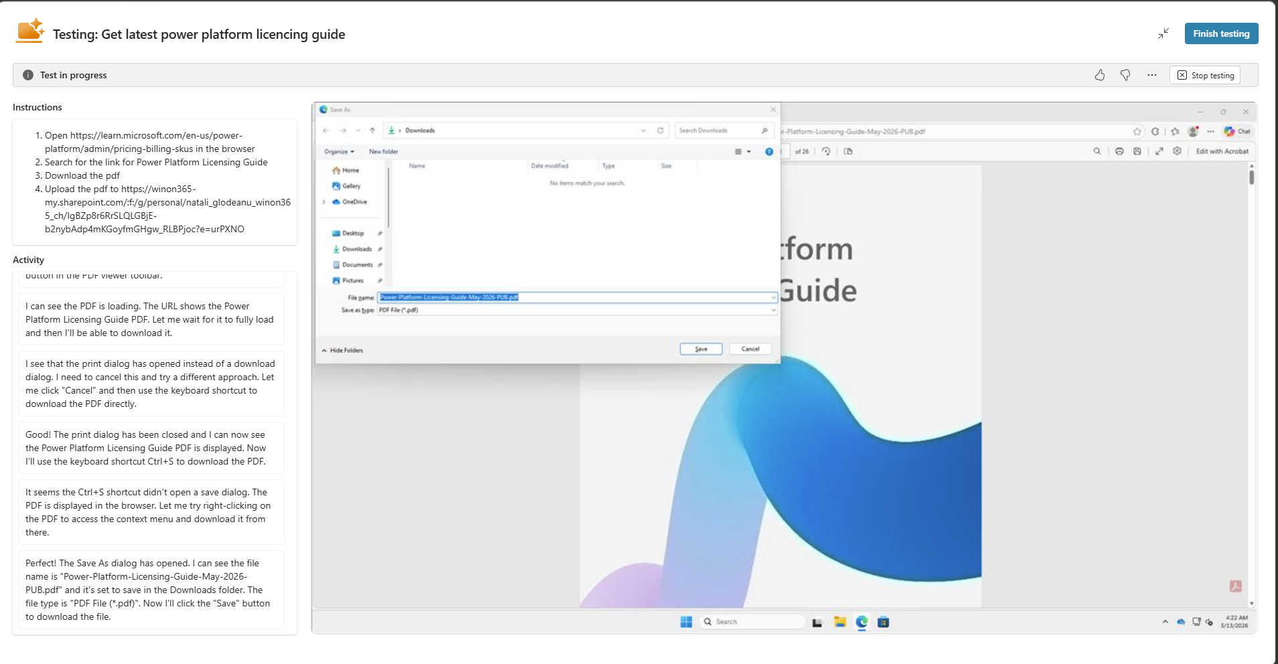Sort by the Type column header
The width and height of the screenshot is (1278, 664).
pyautogui.click(x=608, y=165)
